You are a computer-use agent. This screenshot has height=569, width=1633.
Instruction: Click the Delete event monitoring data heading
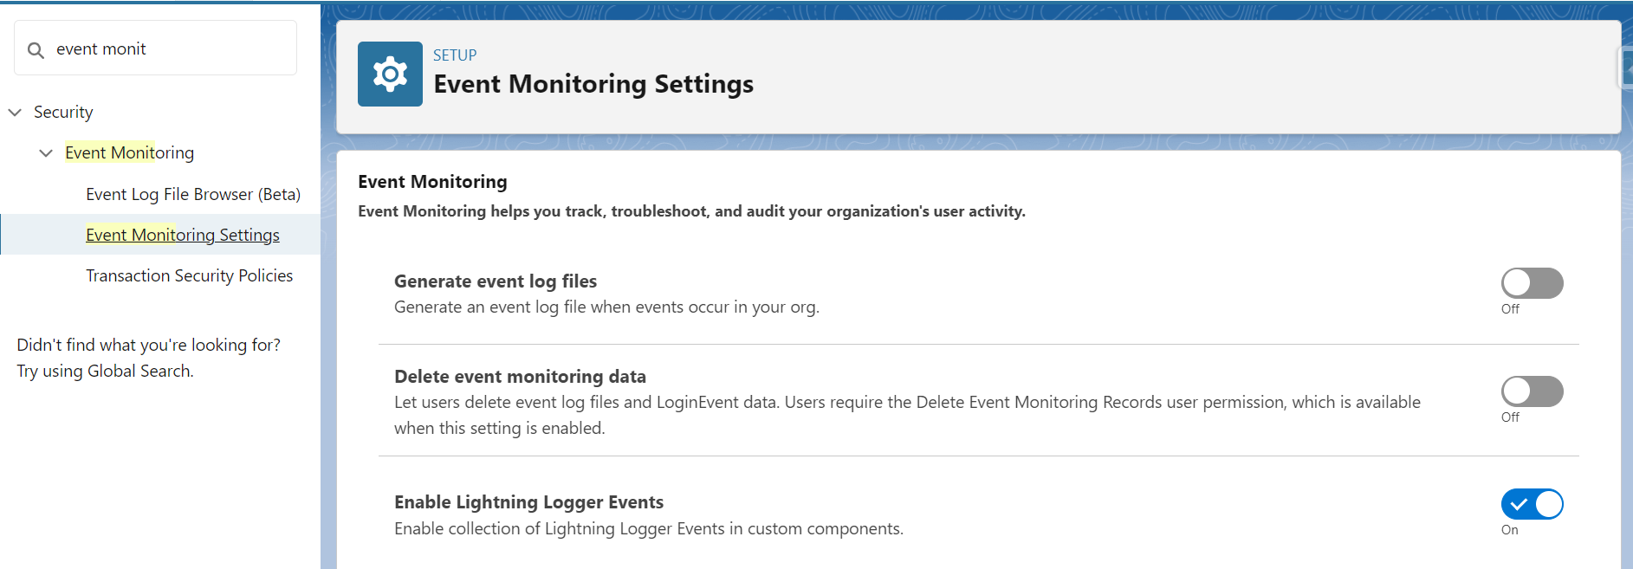click(520, 377)
